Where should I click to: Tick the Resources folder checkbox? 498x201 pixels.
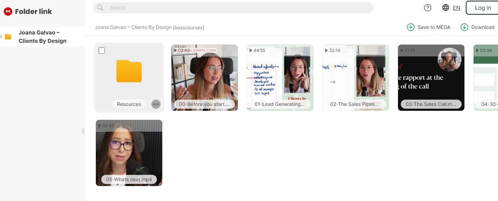coord(102,51)
